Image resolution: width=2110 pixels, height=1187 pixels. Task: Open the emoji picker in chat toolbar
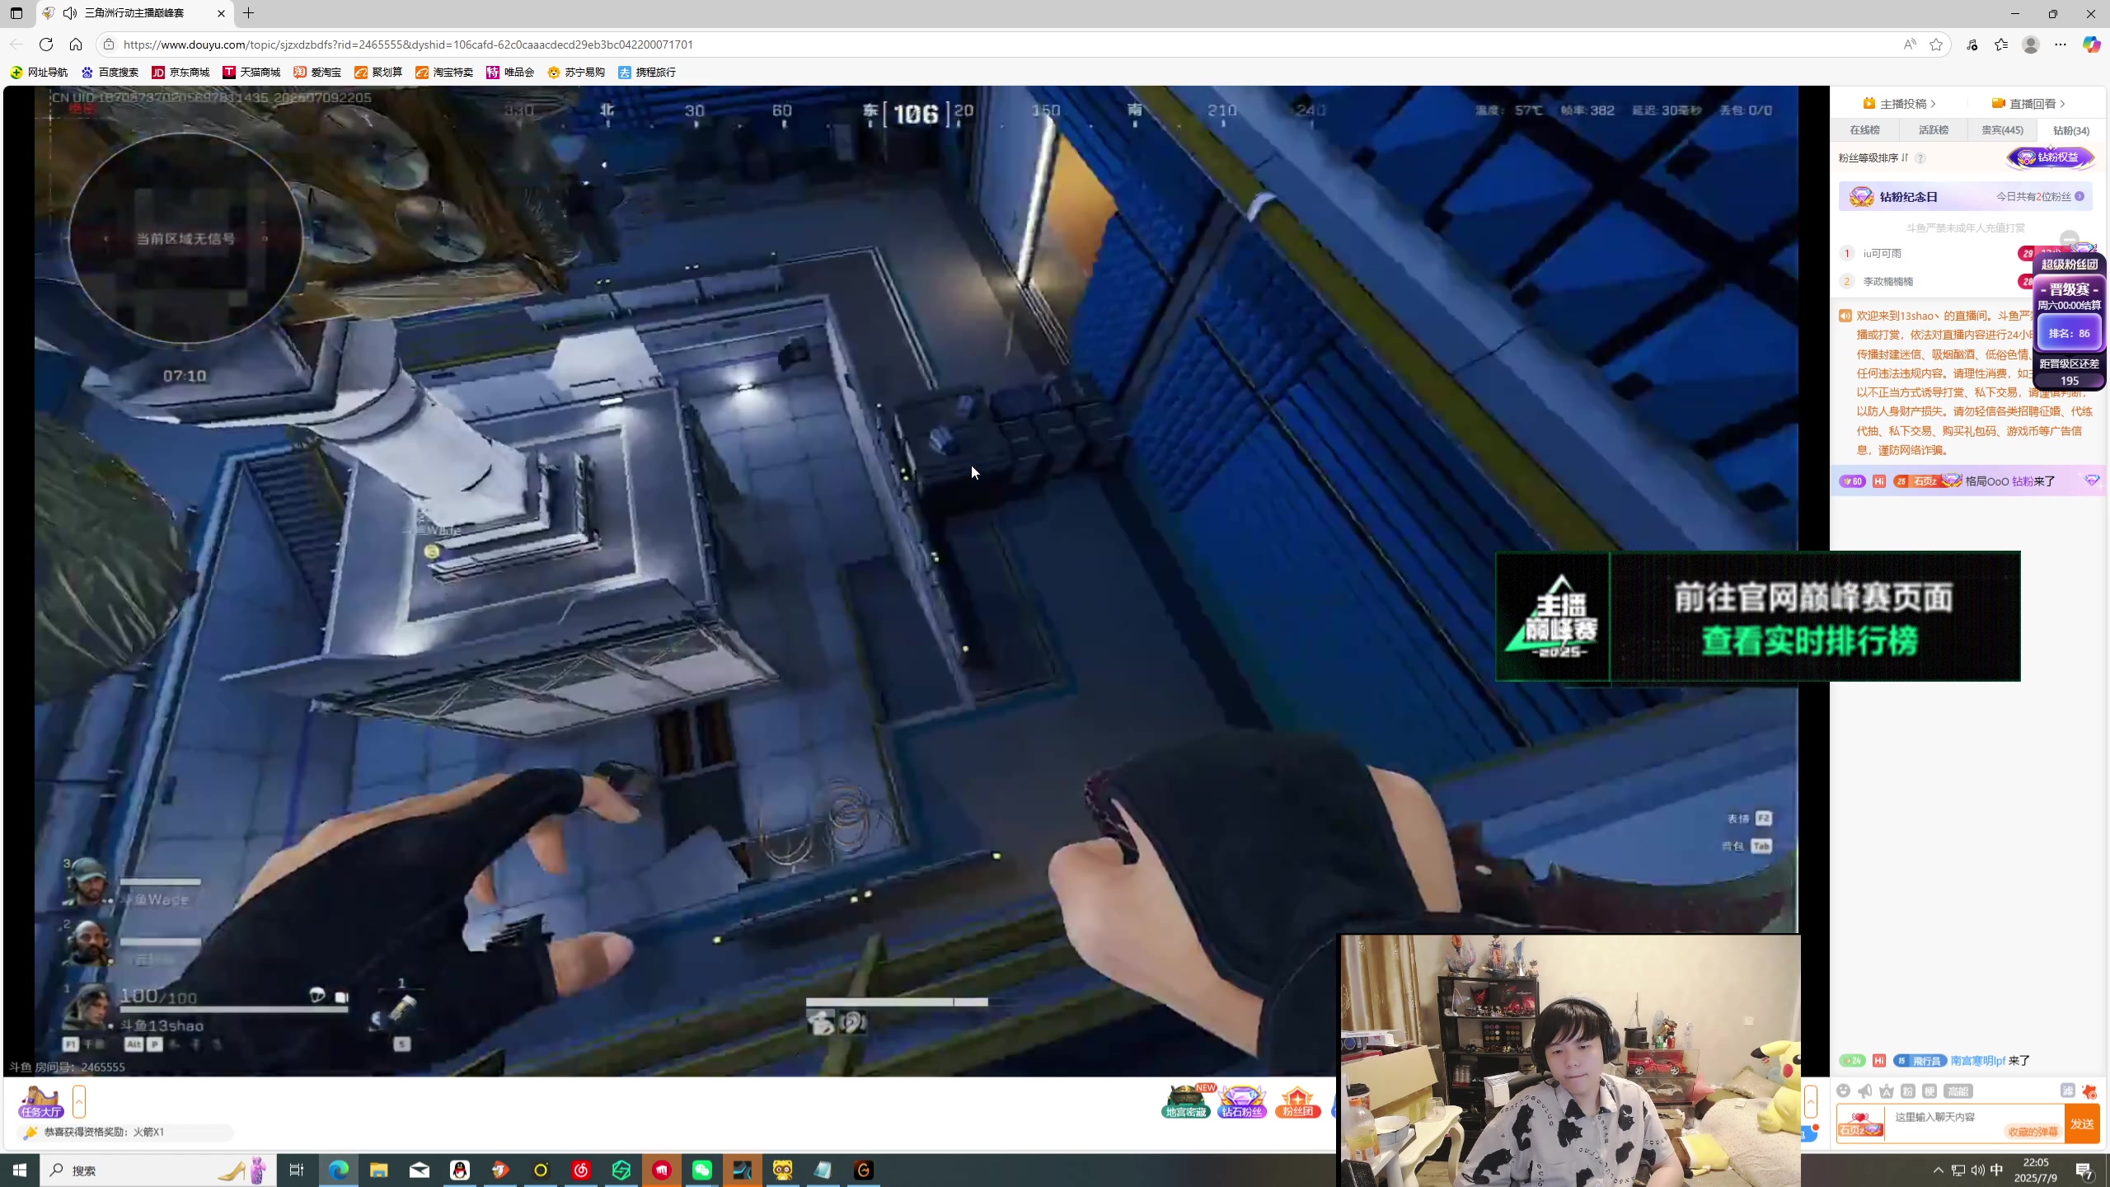[1844, 1091]
